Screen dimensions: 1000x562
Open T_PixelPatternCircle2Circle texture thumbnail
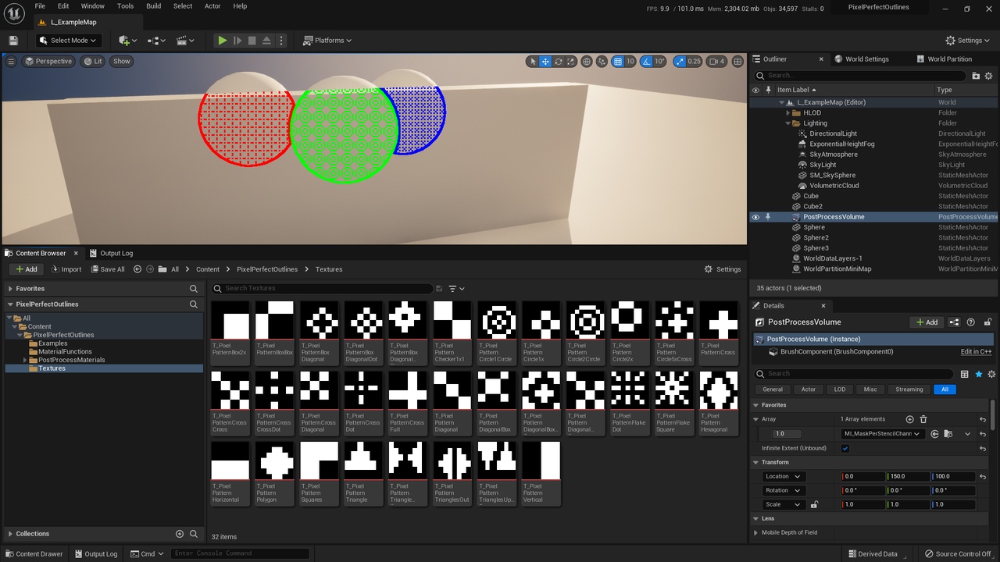click(x=587, y=333)
